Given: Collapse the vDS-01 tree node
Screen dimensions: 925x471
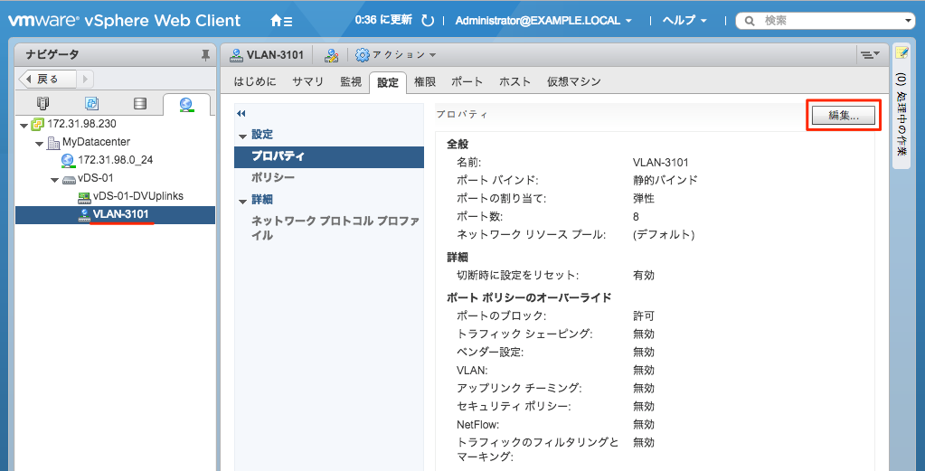Looking at the screenshot, I should click(54, 179).
